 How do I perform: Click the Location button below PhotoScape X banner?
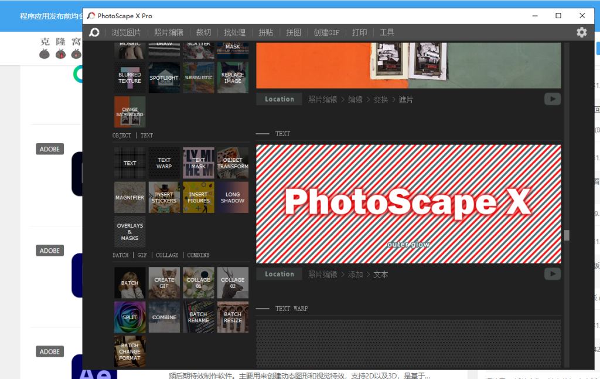pyautogui.click(x=279, y=274)
